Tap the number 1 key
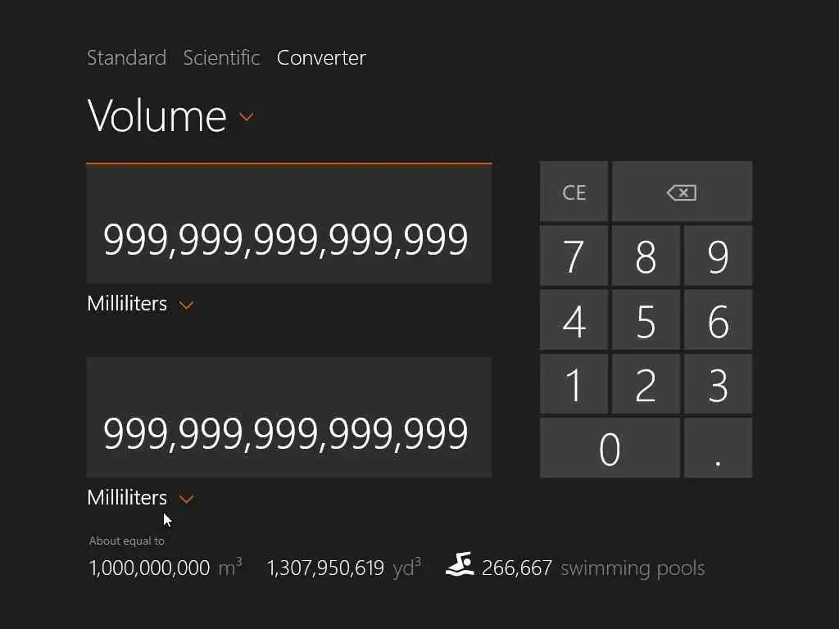 (574, 384)
